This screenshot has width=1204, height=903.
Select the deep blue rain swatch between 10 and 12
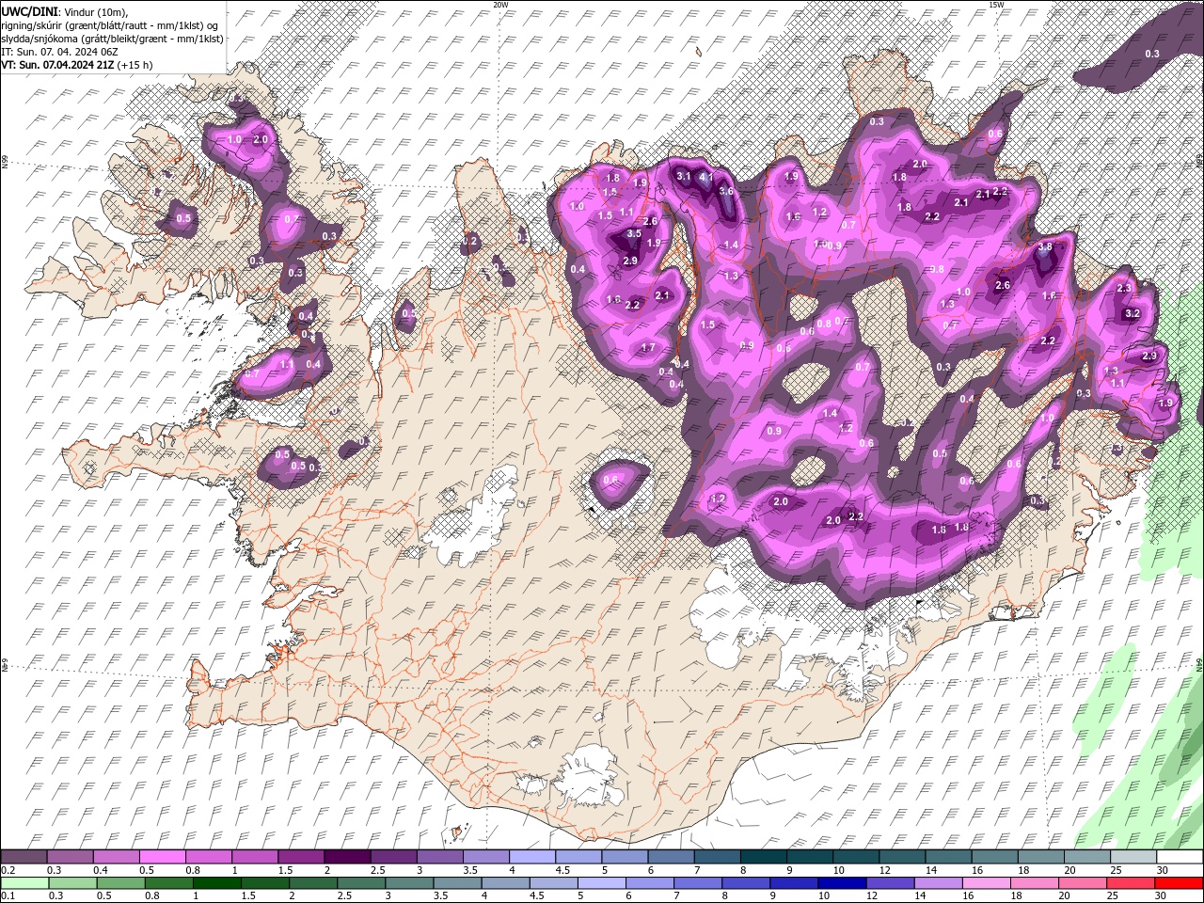click(842, 882)
